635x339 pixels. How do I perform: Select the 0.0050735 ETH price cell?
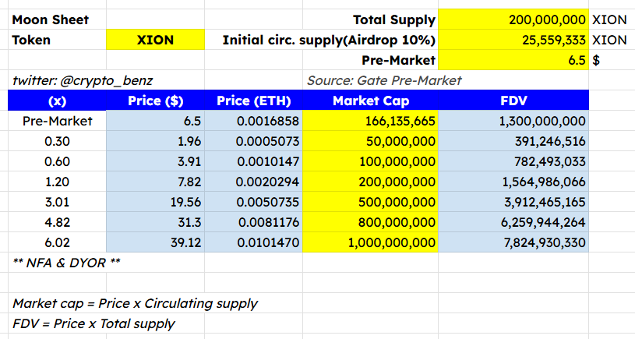[253, 202]
